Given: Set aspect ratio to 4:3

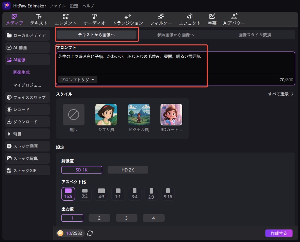Looking at the screenshot, I should tap(101, 194).
